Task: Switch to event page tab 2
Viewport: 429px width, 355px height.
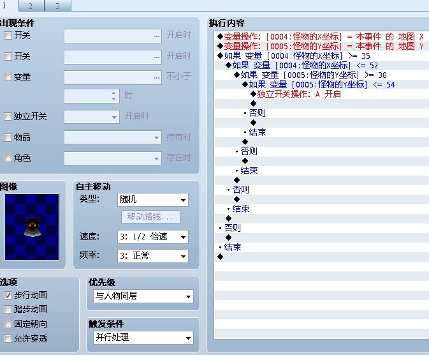Action: click(x=31, y=6)
